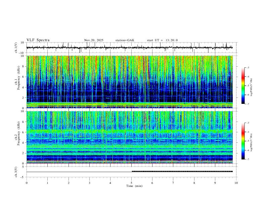The width and height of the screenshot is (266, 205).
Task: Click the "ch.3(V)" axis label
Action: 16,172
